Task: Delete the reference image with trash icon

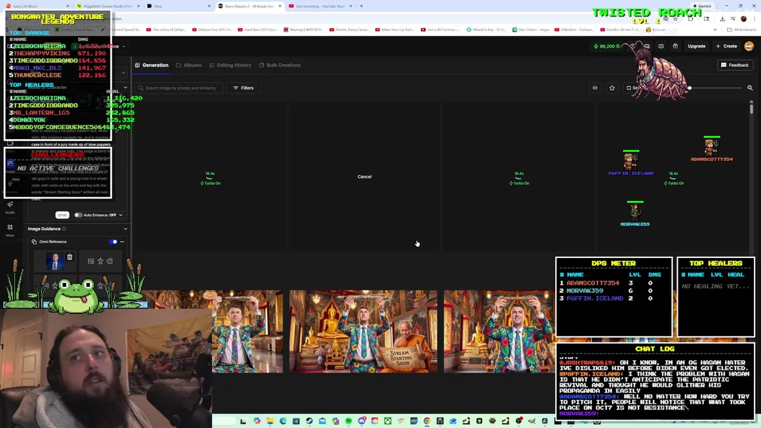Action: point(70,257)
